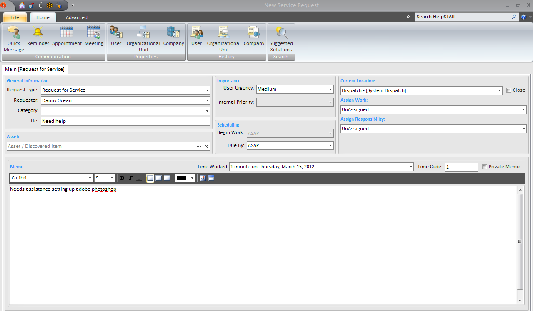Open User properties in the Properties group

pyautogui.click(x=116, y=36)
